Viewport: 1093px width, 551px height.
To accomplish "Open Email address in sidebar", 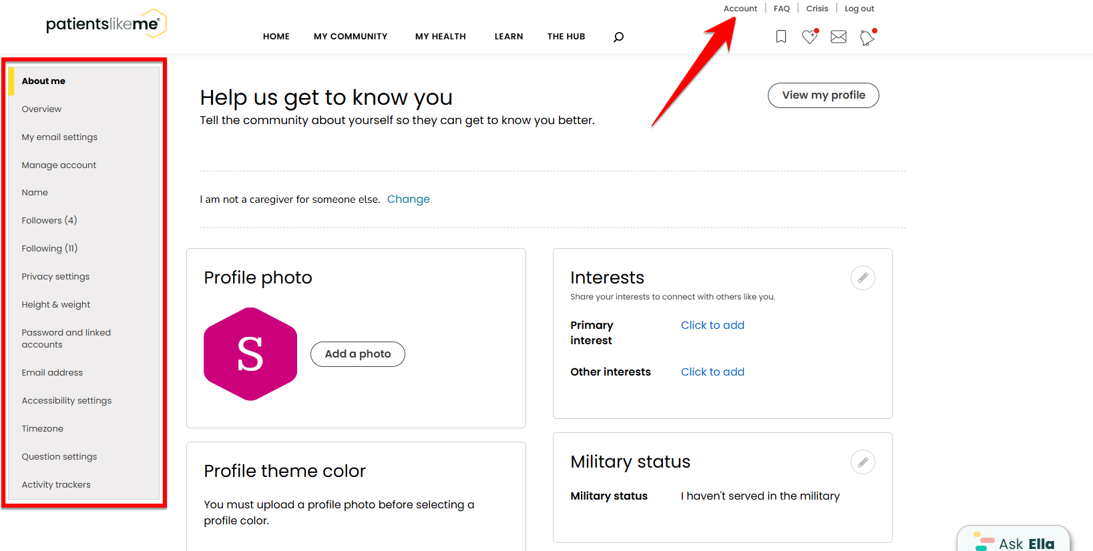I will [x=52, y=373].
